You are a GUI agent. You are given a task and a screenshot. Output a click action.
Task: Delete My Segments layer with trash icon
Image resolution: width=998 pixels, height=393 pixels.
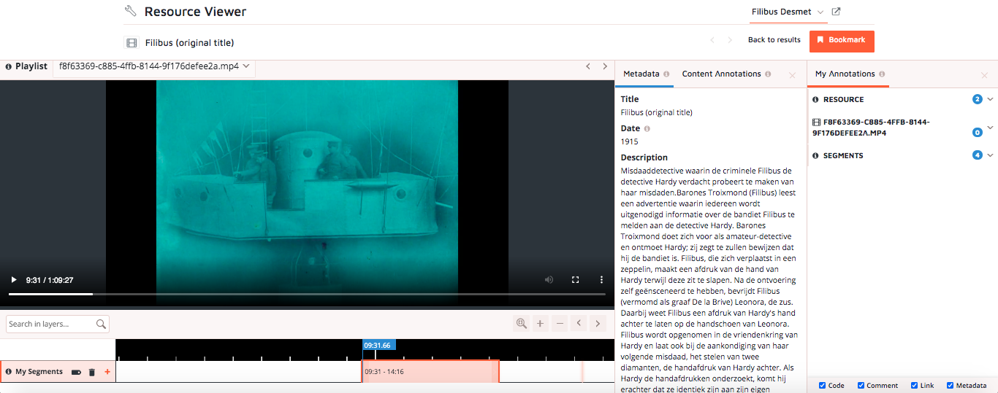(x=92, y=372)
